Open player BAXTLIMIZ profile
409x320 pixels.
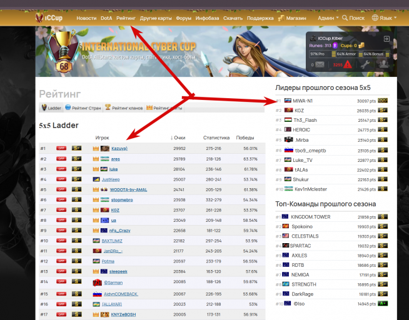coord(112,241)
